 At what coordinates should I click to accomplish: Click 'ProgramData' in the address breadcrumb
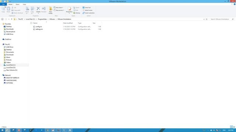pos(42,19)
